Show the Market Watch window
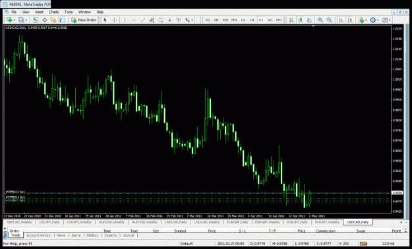The width and height of the screenshot is (412, 249). 36,20
